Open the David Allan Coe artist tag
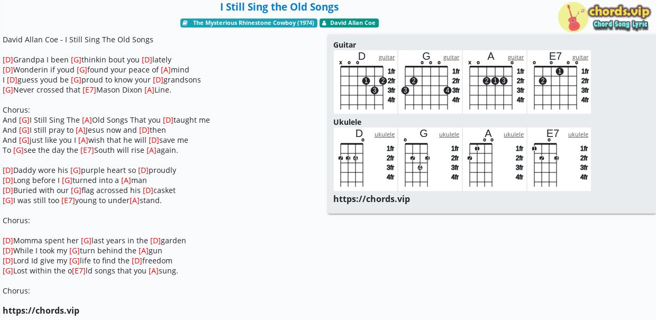 349,23
